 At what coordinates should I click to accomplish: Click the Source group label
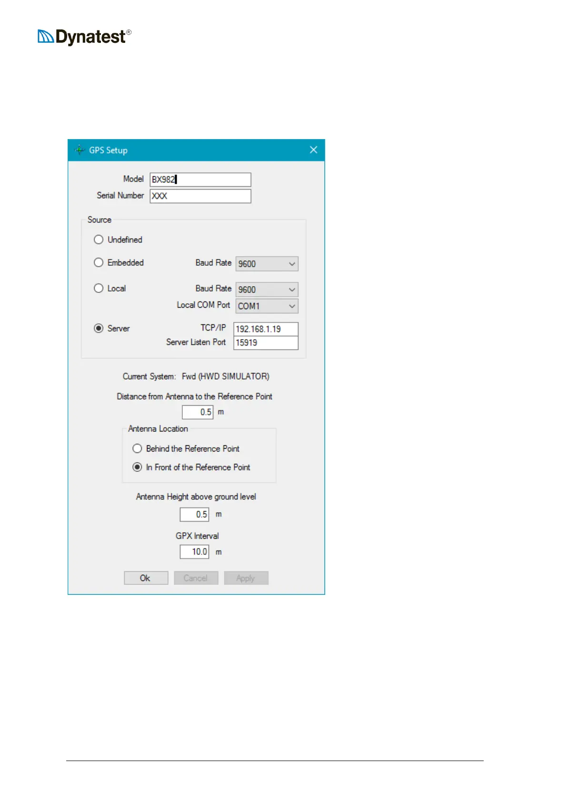point(99,220)
